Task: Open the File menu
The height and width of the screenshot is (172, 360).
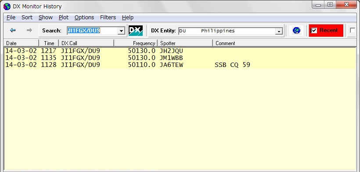Action: pos(11,18)
